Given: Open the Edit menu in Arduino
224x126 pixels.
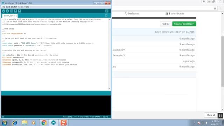Looking at the screenshot, I should [8, 7].
